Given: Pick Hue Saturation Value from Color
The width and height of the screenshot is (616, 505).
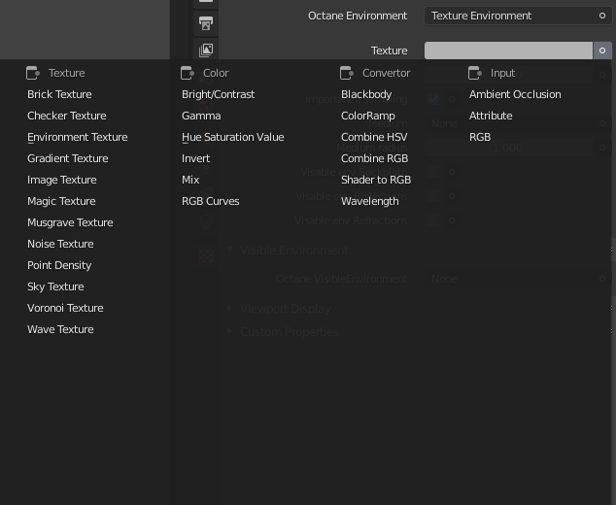Looking at the screenshot, I should point(232,137).
